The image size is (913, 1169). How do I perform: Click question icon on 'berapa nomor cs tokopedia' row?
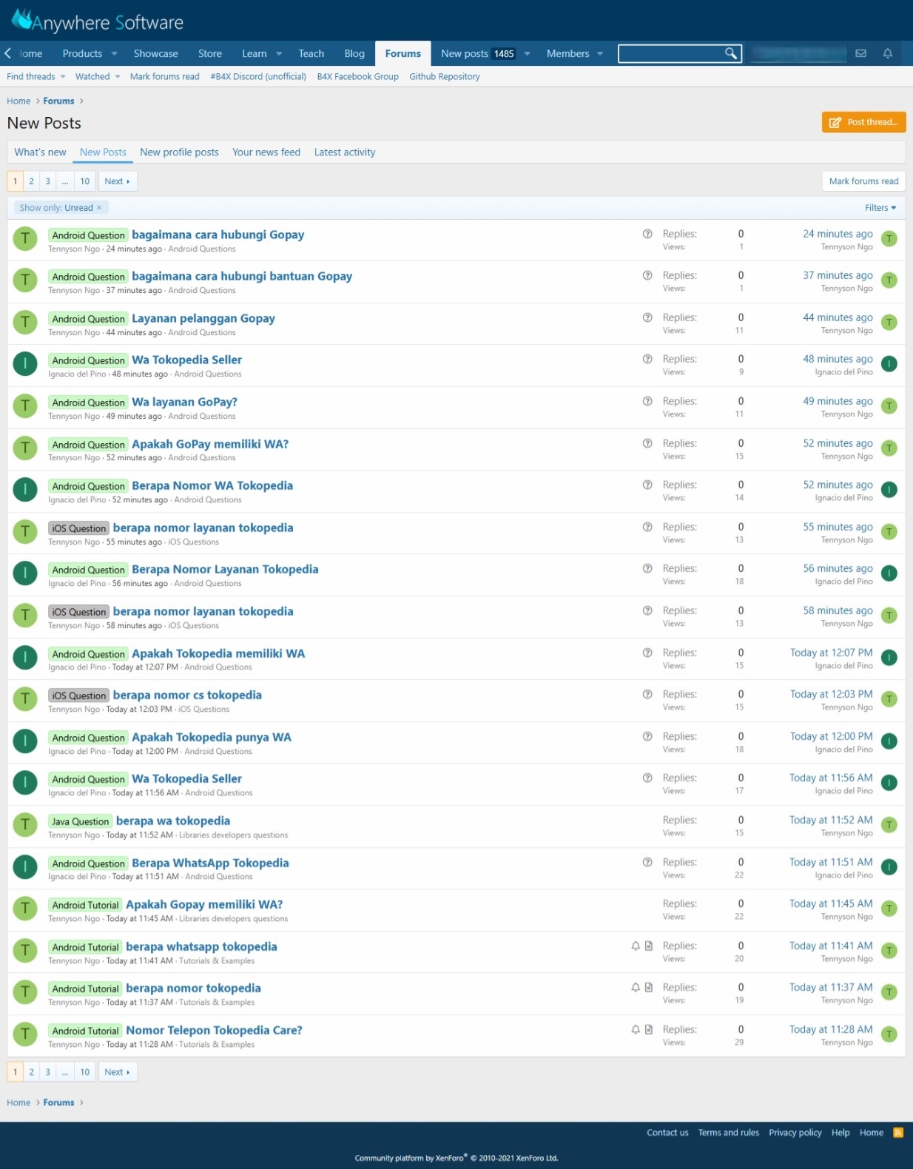[x=647, y=694]
